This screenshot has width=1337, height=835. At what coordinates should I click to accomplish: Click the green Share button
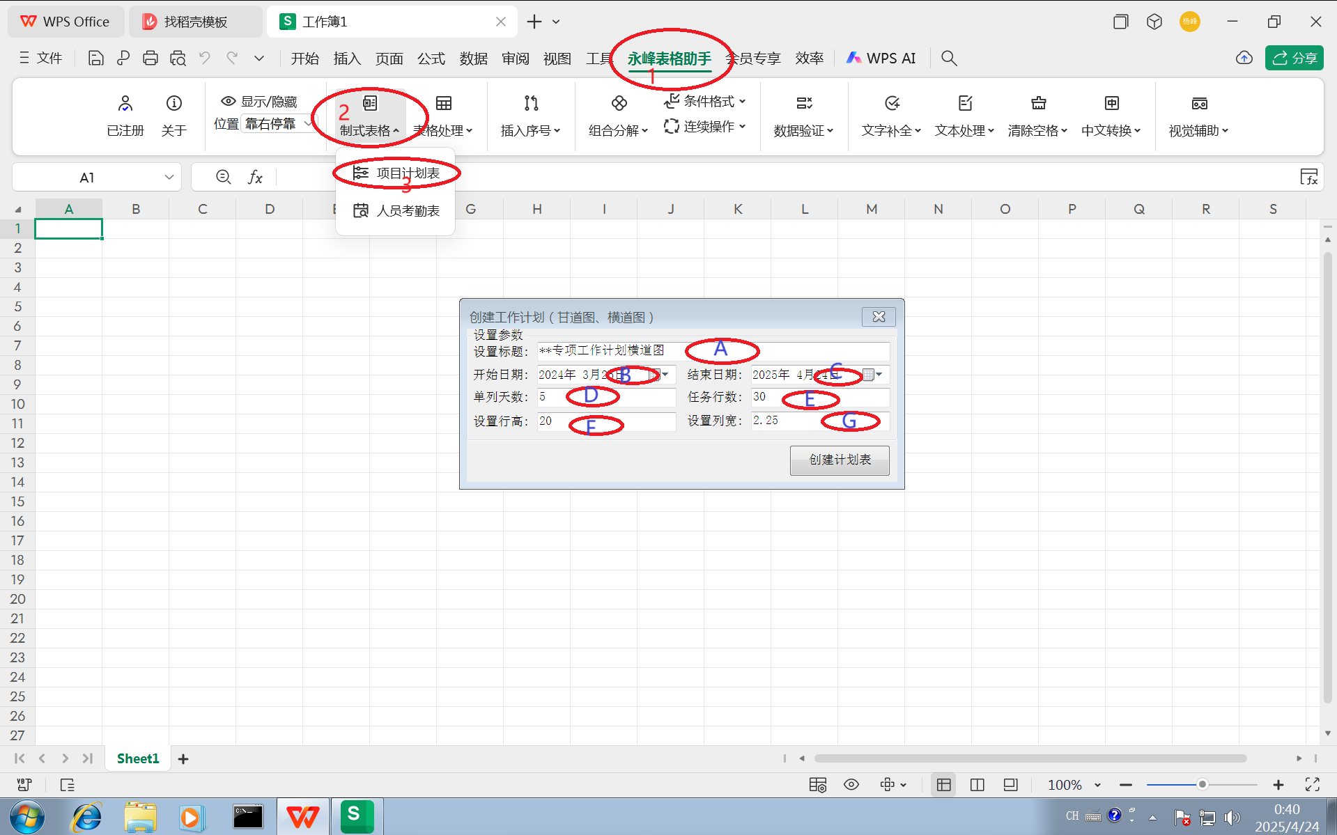[1294, 58]
